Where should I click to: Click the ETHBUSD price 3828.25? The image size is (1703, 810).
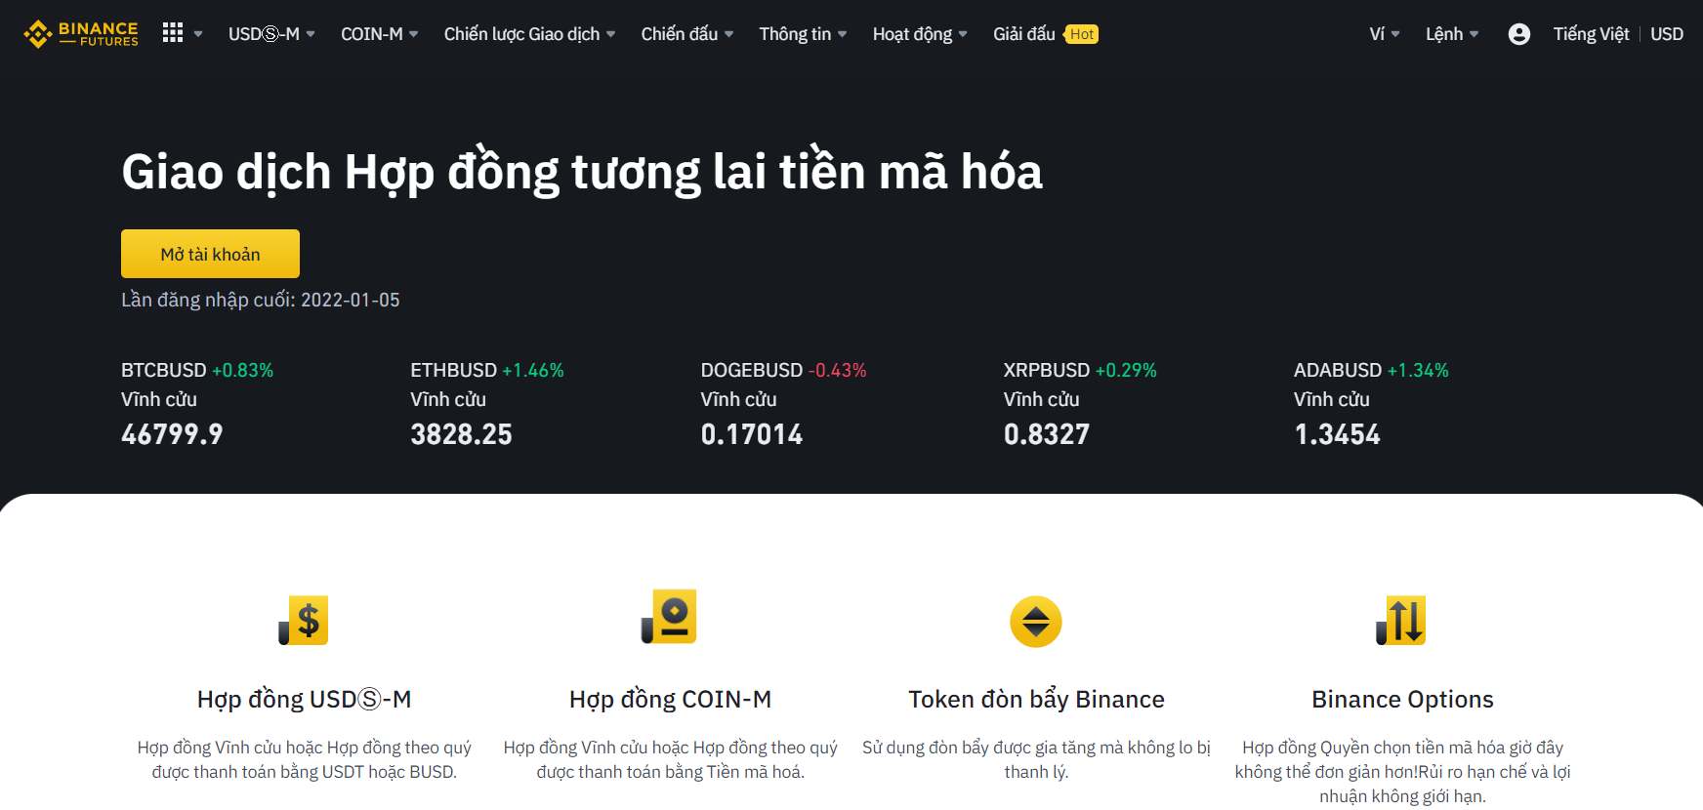(461, 434)
